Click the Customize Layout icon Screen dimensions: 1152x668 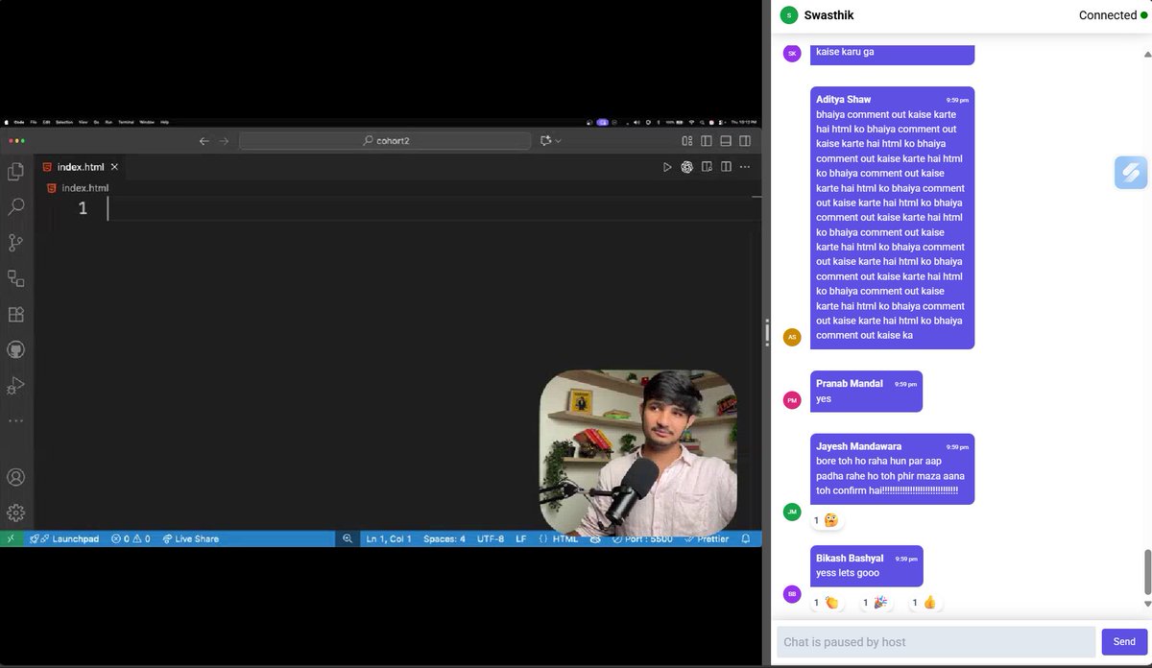click(x=687, y=141)
